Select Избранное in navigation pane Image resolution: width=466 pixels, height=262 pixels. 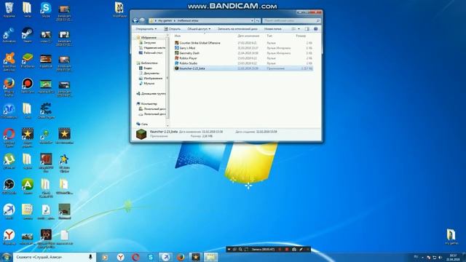[x=149, y=37]
